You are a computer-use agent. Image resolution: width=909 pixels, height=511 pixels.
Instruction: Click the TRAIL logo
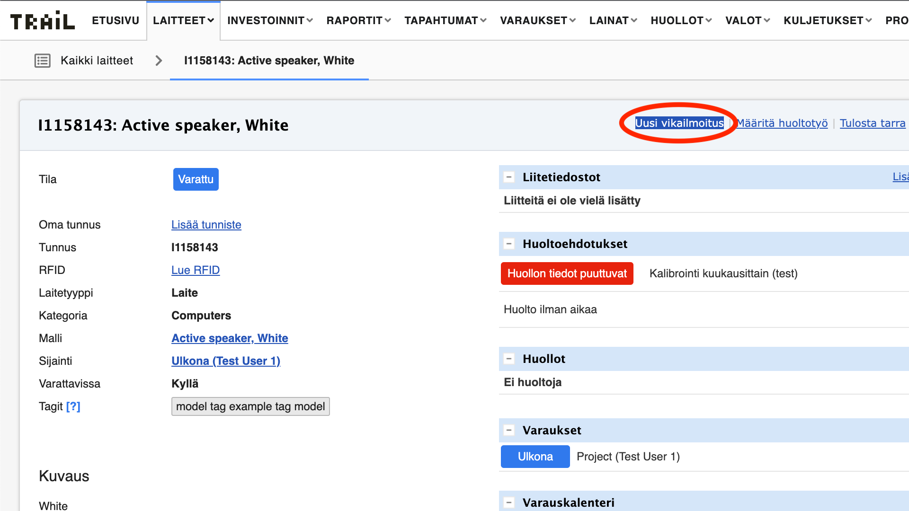coord(43,20)
